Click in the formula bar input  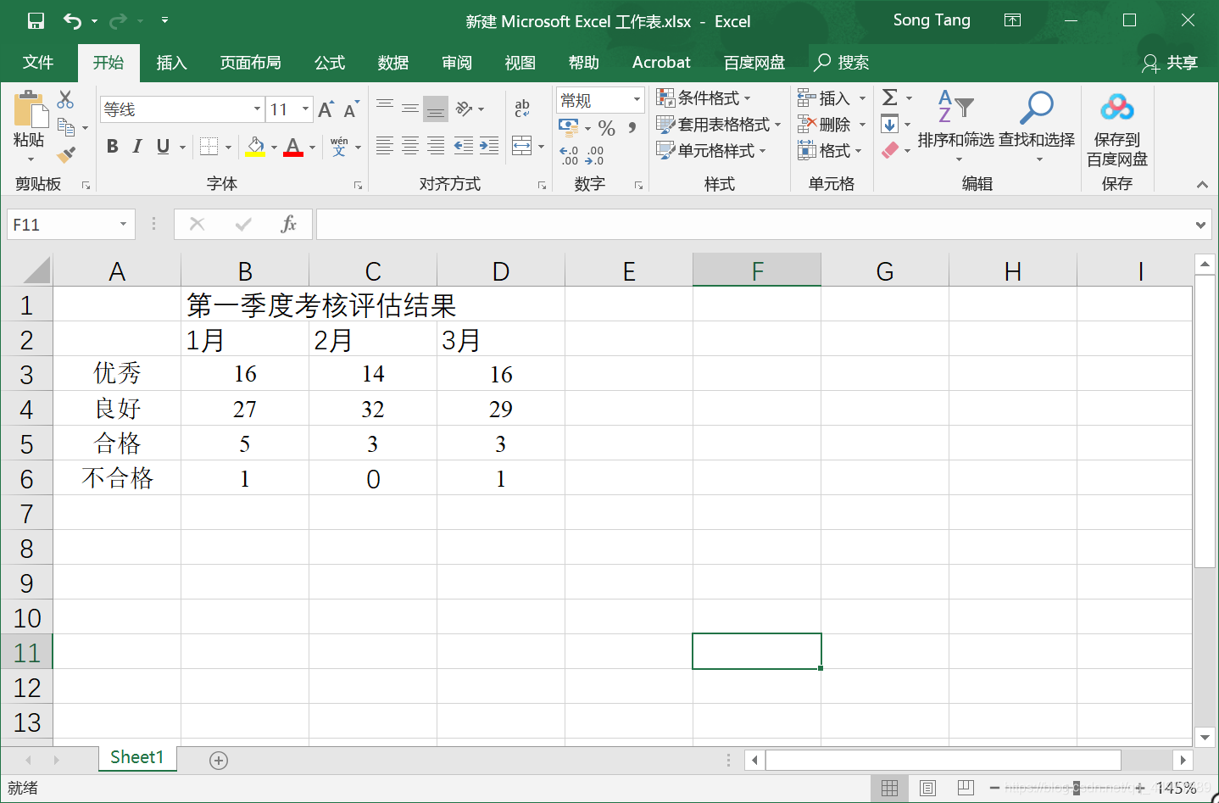(x=754, y=225)
